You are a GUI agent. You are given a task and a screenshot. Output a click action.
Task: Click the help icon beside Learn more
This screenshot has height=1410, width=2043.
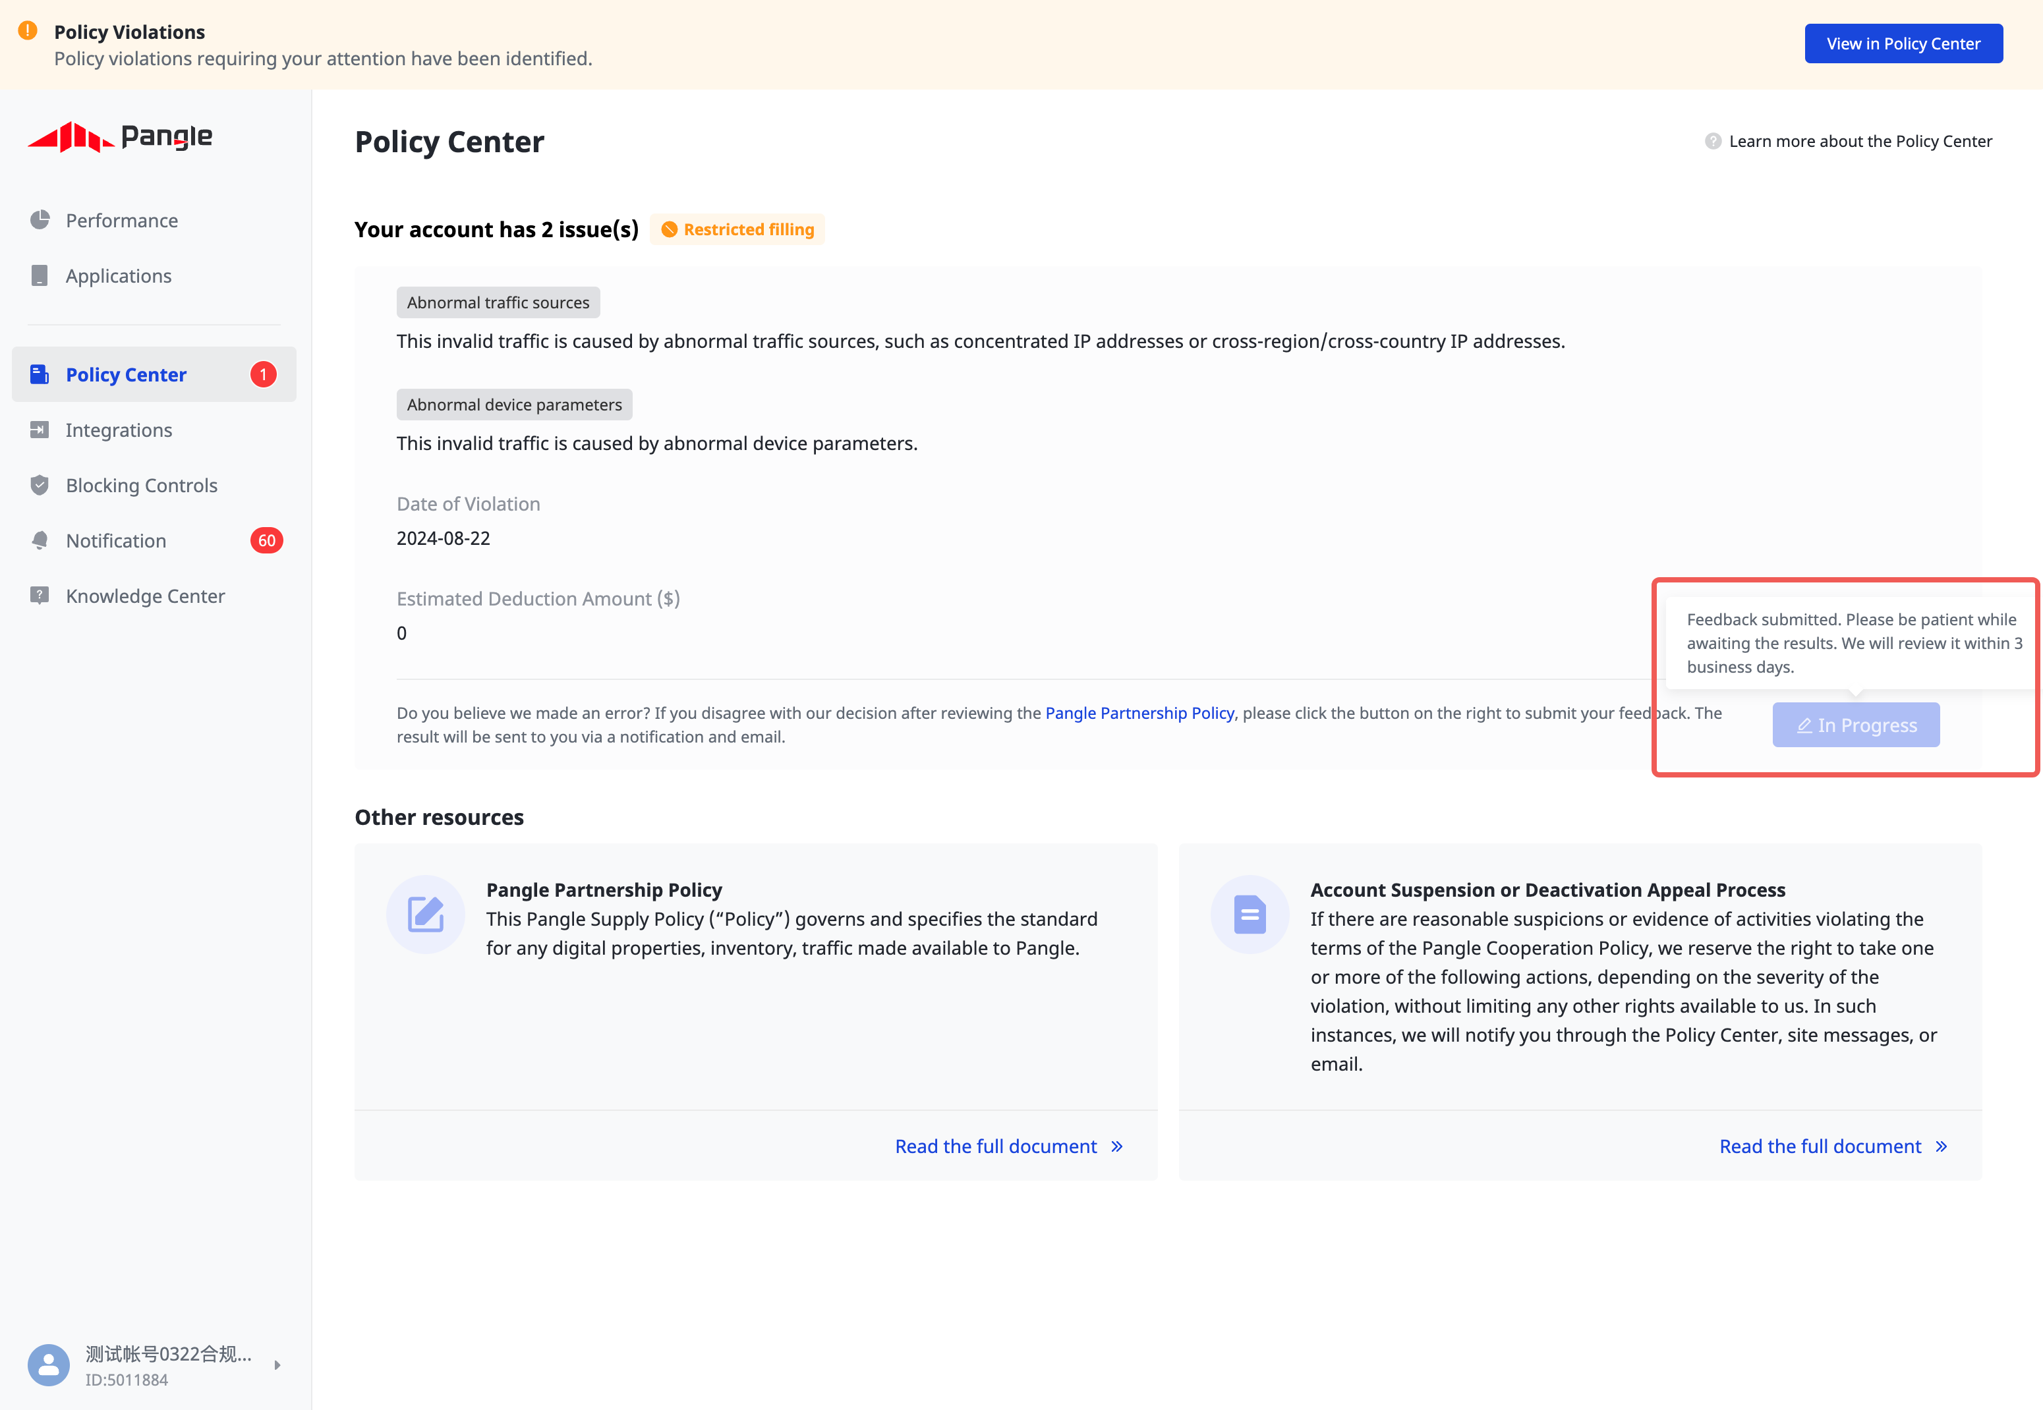point(1713,142)
